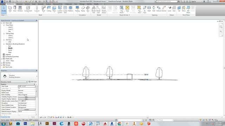Click Edit for Visibility/Graphics Overrides
225x126 pixels.
point(27,97)
